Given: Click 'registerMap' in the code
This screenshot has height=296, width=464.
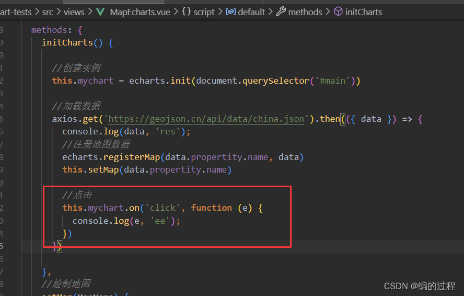Looking at the screenshot, I should click(132, 157).
